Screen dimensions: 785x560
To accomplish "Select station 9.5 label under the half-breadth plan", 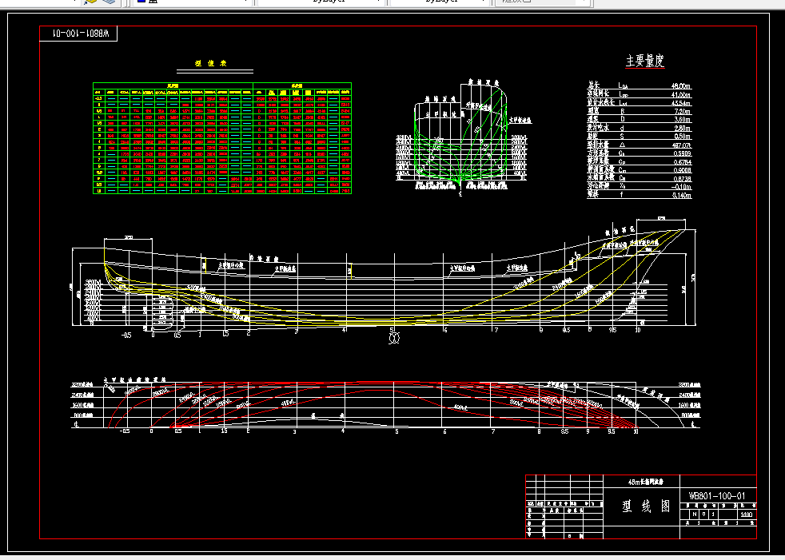I will [x=612, y=431].
